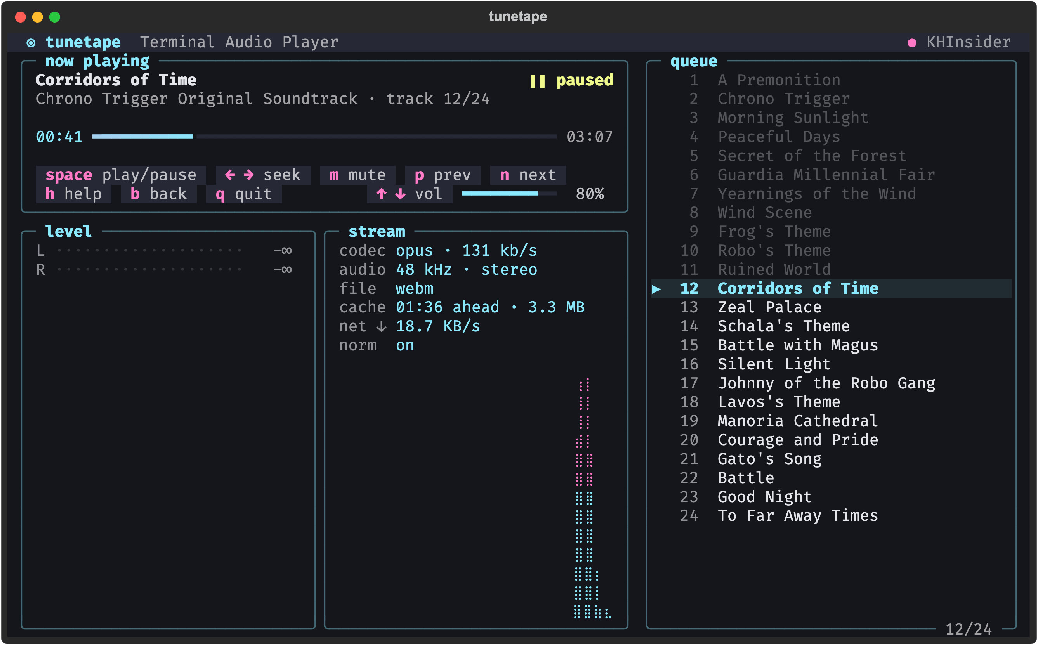Image resolution: width=1038 pixels, height=645 pixels.
Task: Select Peaceful Days in the queue
Action: (831, 137)
